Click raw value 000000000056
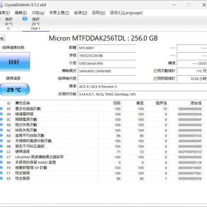The image size is (207, 207). [190, 178]
